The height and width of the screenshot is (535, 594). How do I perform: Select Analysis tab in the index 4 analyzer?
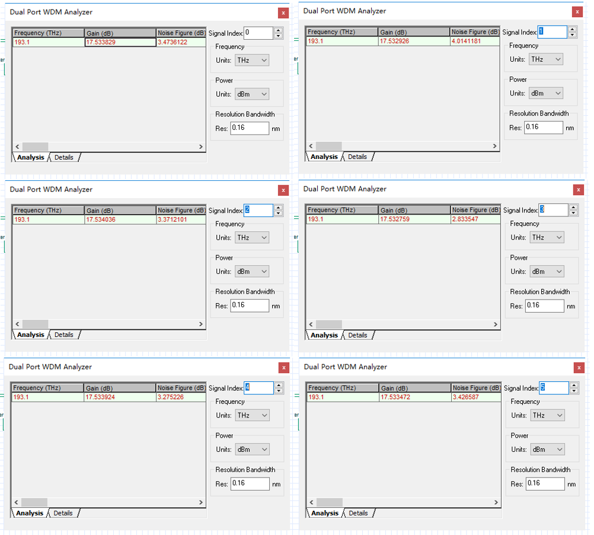(x=30, y=513)
